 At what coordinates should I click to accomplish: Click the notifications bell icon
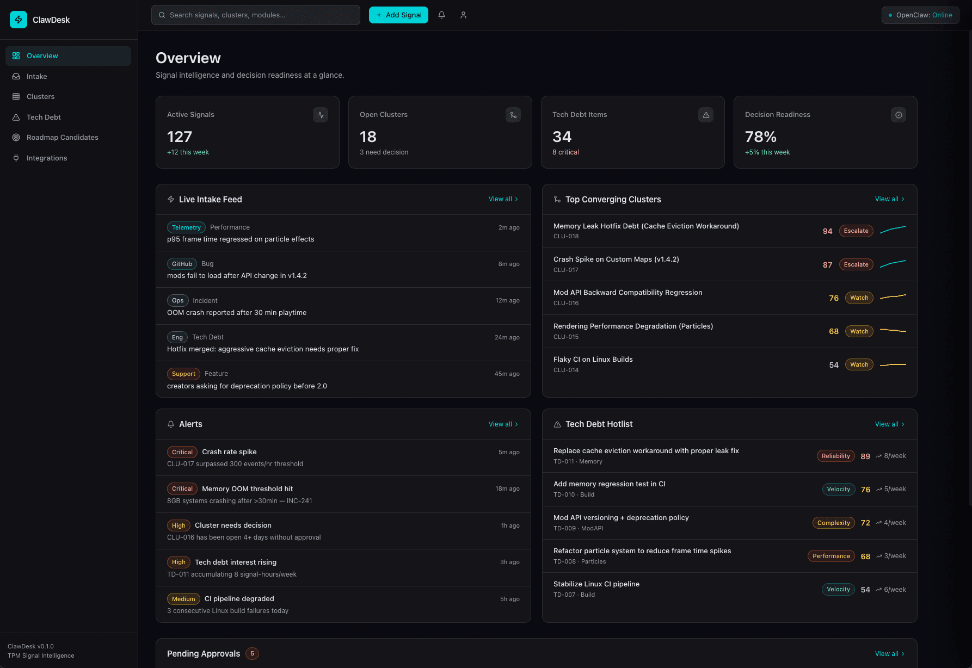pos(441,15)
